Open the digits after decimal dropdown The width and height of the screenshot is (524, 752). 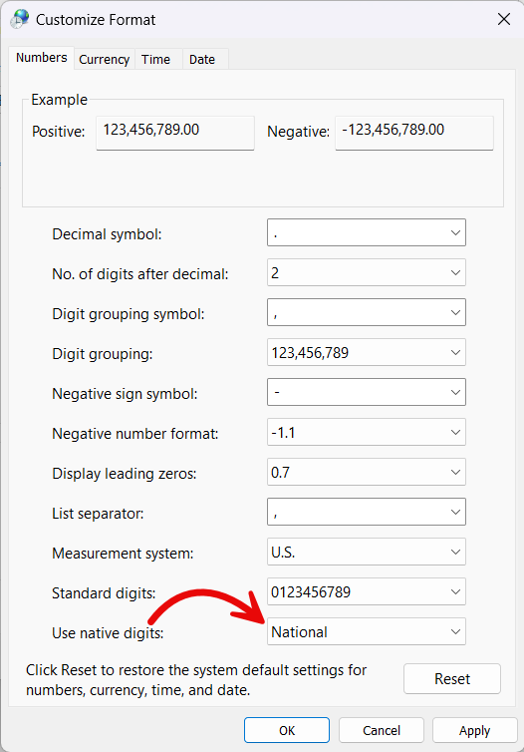point(367,272)
